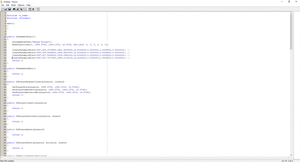Click 'public OnGameModeInit()' line

coord(21,36)
